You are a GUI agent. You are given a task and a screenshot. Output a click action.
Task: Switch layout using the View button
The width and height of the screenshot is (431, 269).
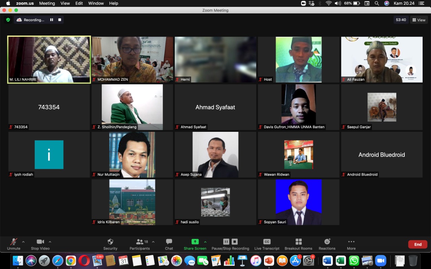tap(419, 20)
